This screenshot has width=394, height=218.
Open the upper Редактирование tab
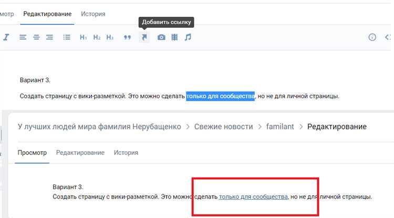(47, 14)
